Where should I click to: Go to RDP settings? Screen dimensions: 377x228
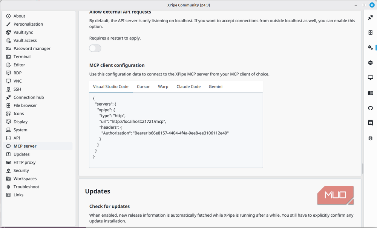[38, 73]
